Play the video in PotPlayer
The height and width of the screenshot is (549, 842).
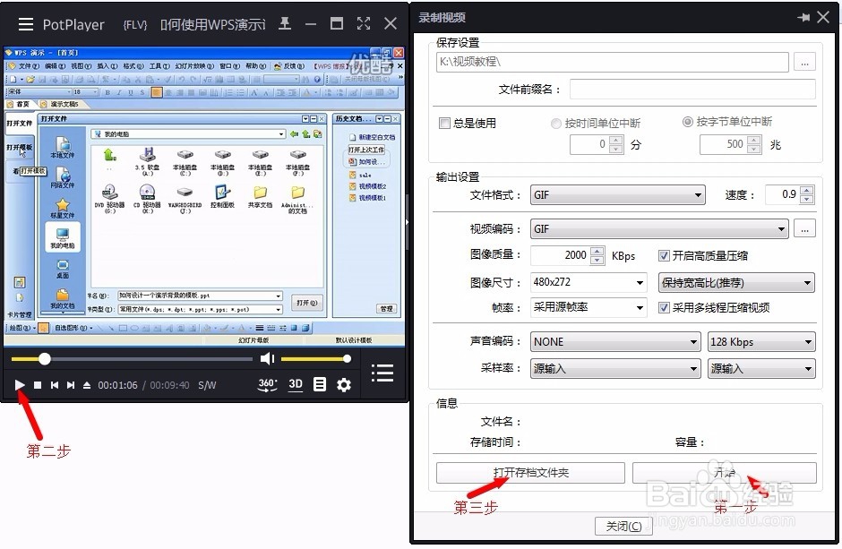[20, 384]
